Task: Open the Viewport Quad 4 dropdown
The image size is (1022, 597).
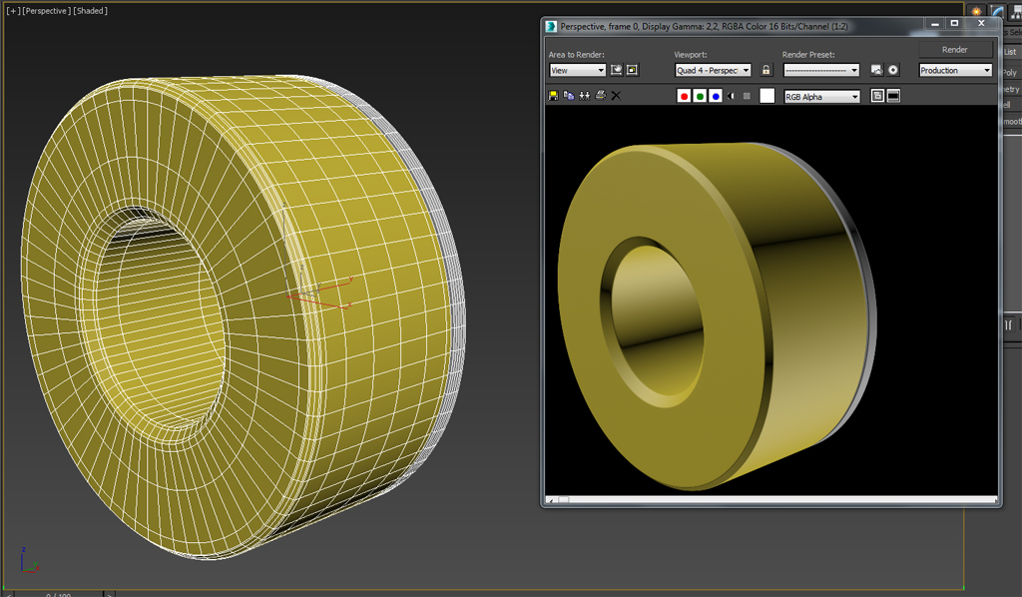Action: click(713, 70)
